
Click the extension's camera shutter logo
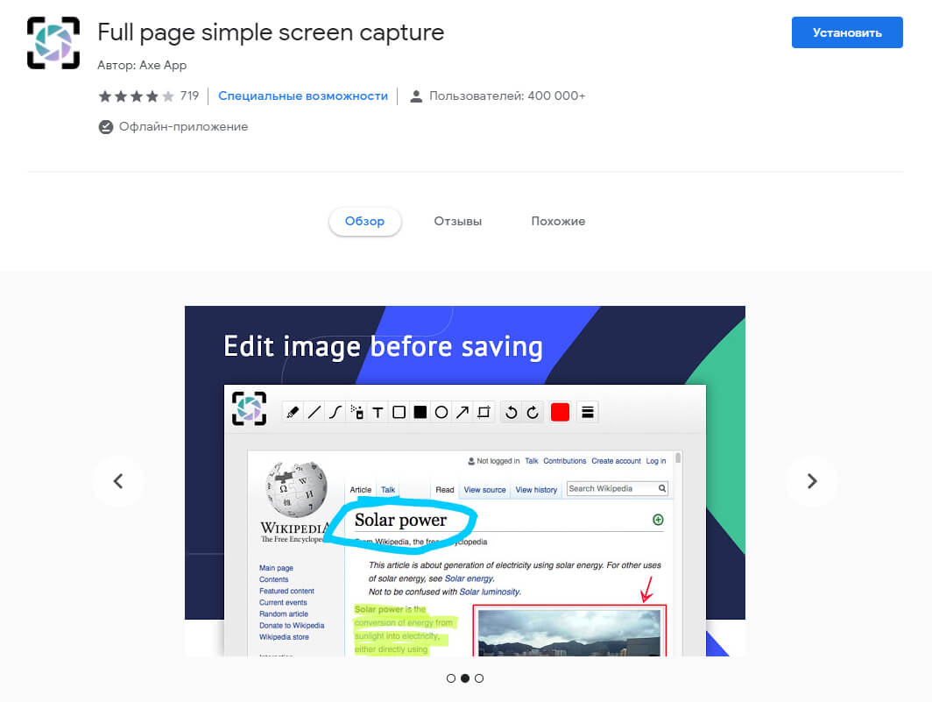pos(53,43)
